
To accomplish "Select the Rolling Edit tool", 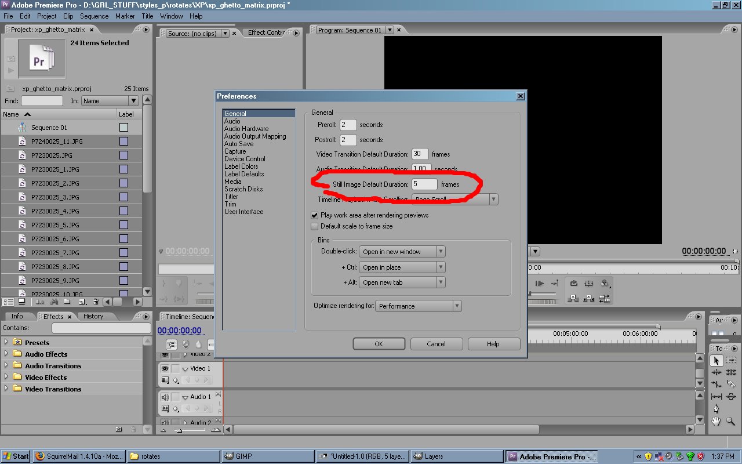I will 730,372.
